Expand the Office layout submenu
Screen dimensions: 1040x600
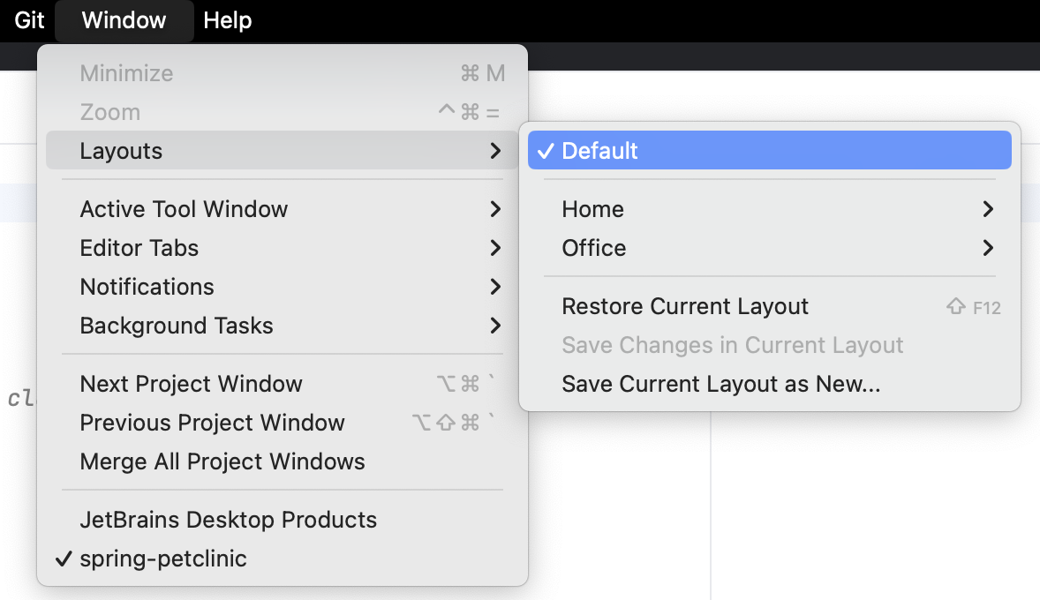(x=593, y=248)
